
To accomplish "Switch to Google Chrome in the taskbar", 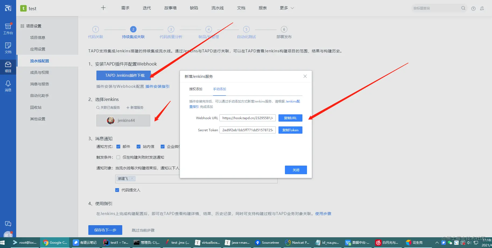I will click(x=55, y=243).
